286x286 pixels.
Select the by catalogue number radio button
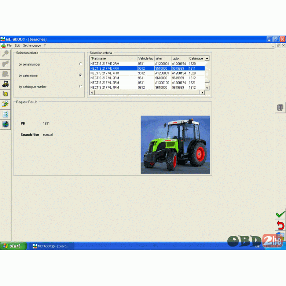click(x=80, y=86)
